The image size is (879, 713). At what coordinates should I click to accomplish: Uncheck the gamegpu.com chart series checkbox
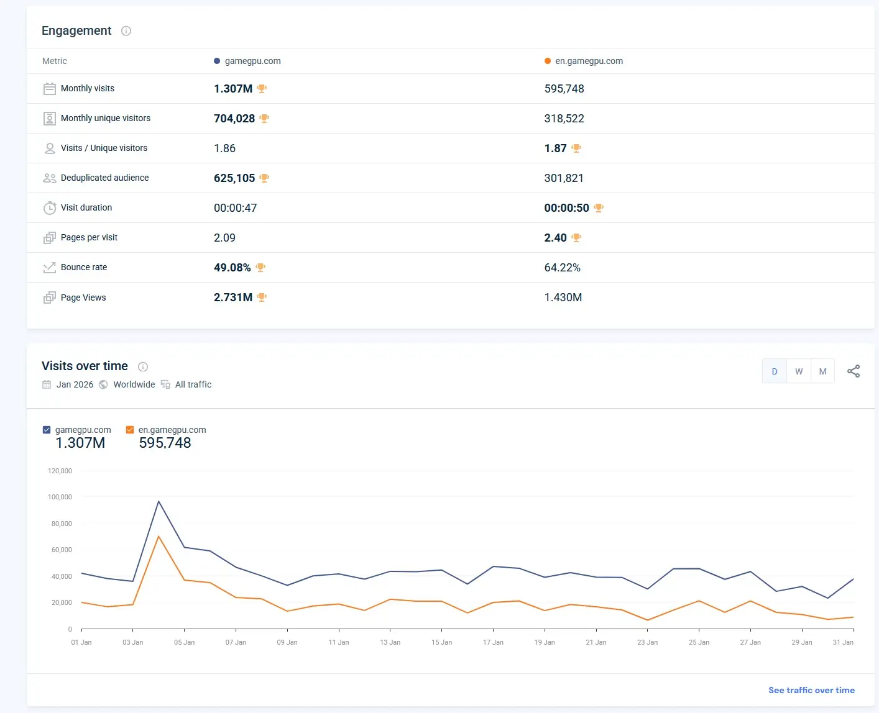click(x=47, y=430)
